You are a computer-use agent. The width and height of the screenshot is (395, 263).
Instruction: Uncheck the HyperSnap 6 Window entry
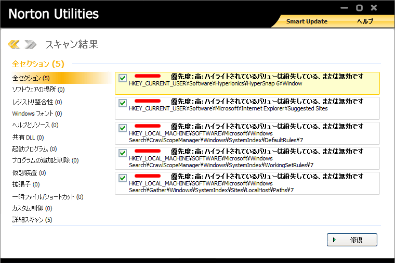pos(123,78)
